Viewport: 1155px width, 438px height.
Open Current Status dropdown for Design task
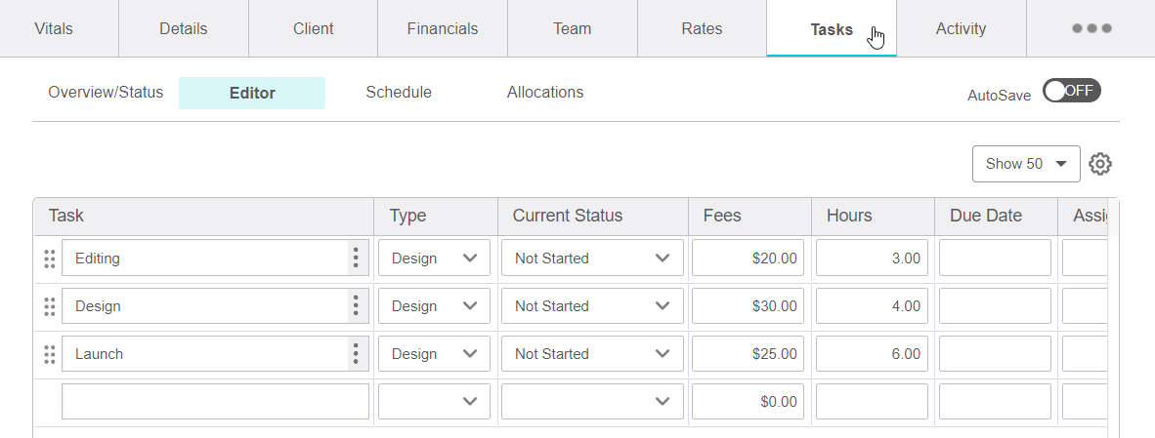coord(592,306)
